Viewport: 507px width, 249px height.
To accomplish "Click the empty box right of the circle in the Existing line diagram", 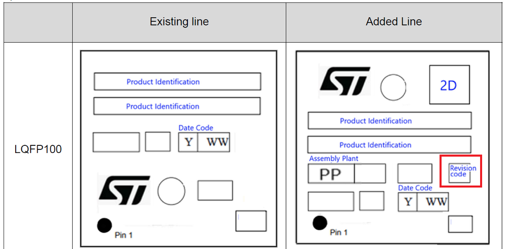I will click(x=215, y=191).
